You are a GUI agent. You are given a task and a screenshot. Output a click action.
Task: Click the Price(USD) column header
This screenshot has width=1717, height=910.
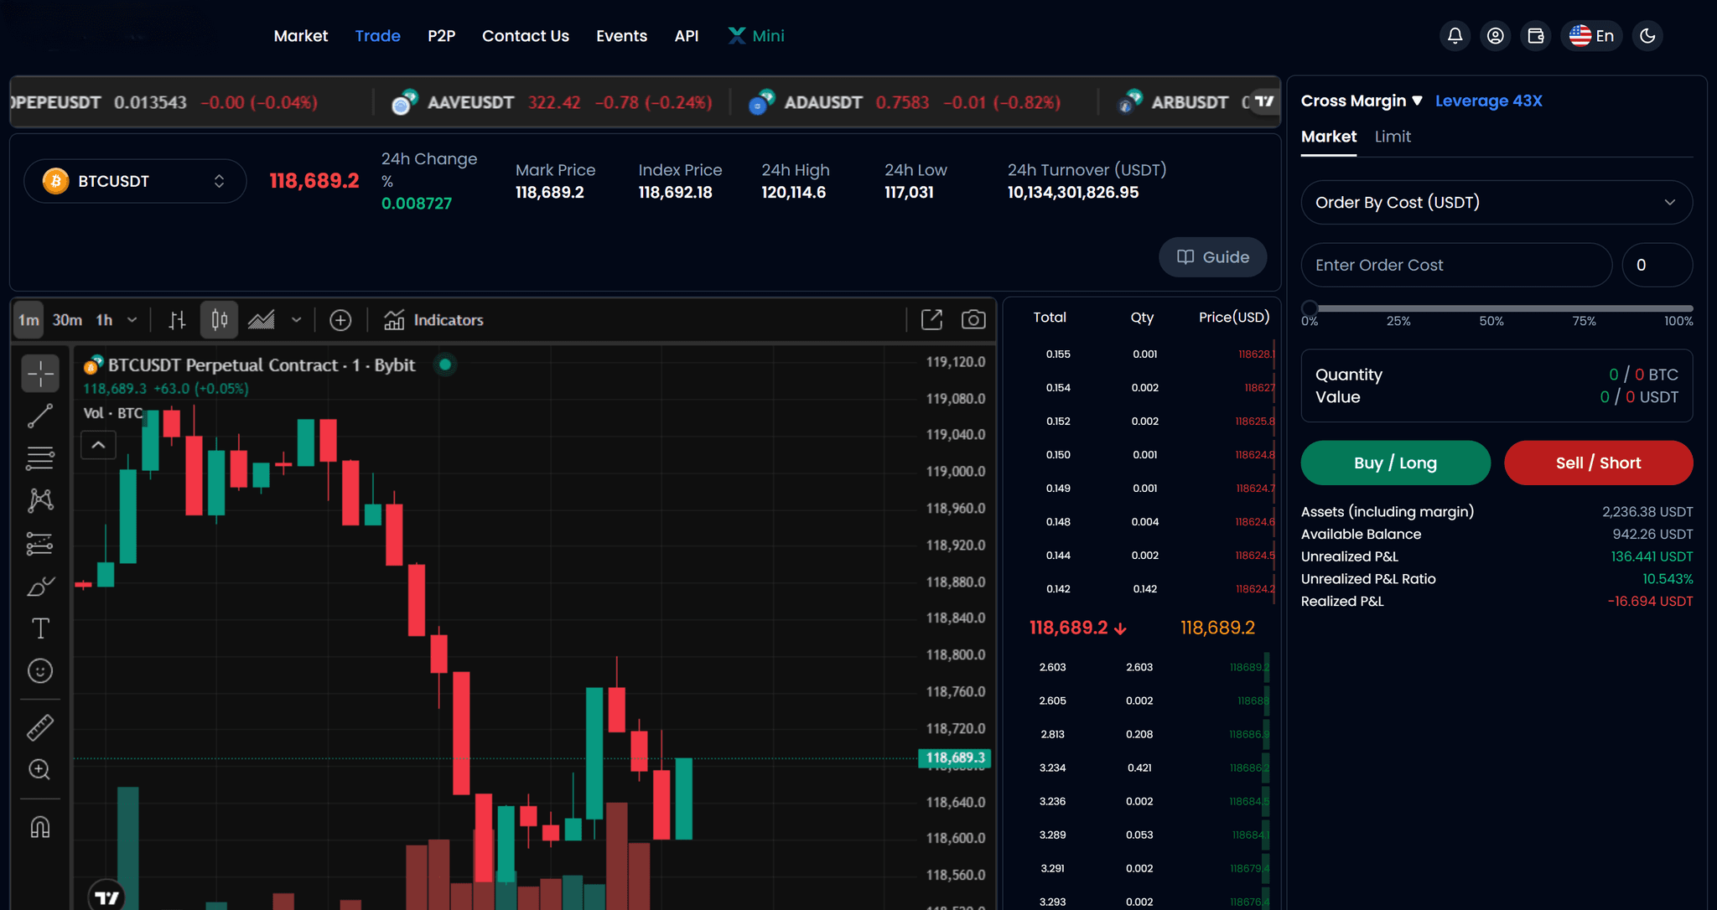(x=1234, y=317)
